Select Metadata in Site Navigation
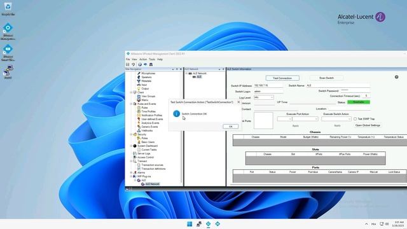 [146, 81]
